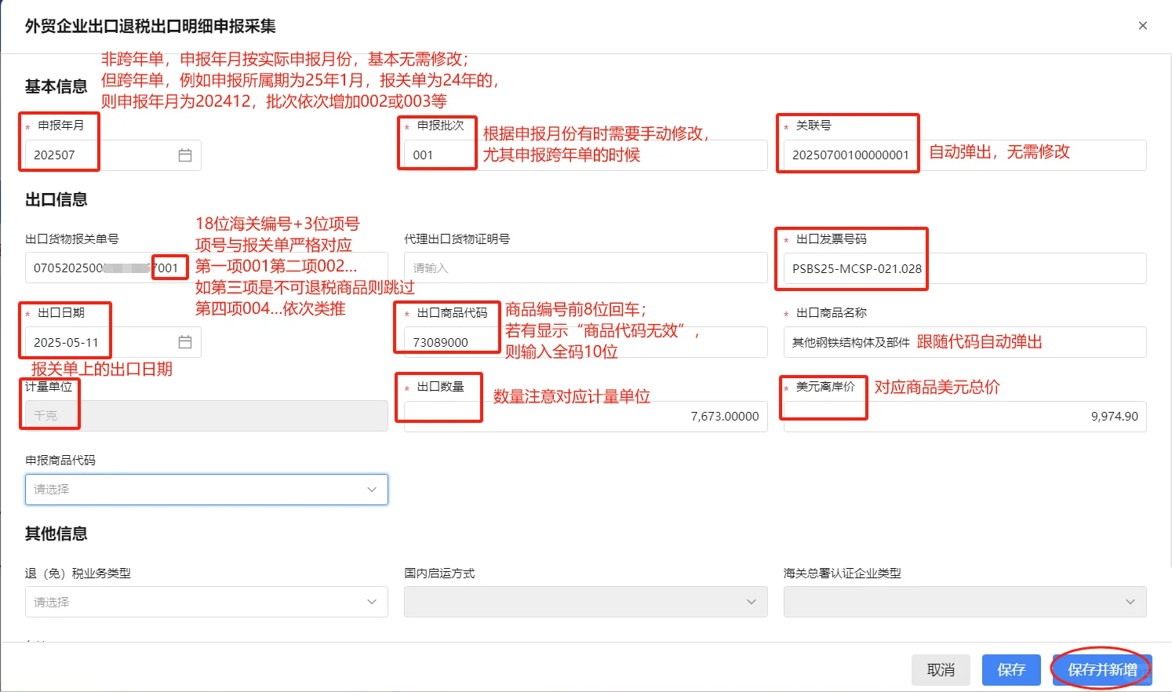Open the 申报年月 date picker calendar icon

coord(184,155)
